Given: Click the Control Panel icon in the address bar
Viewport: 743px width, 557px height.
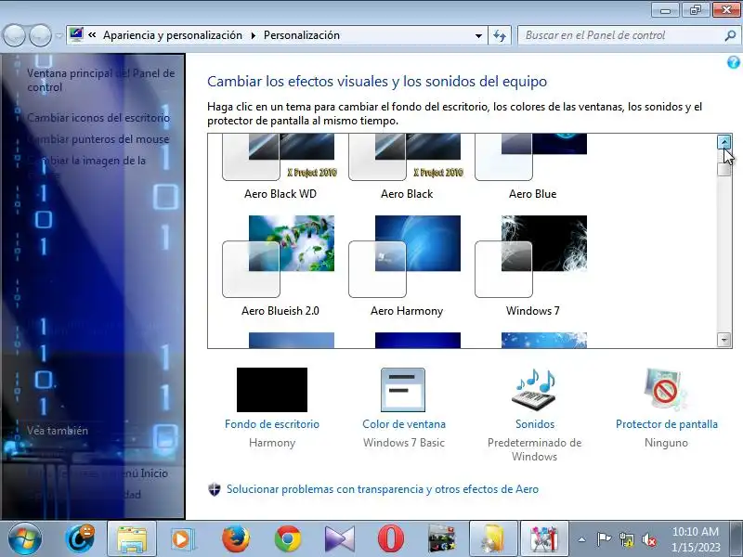Looking at the screenshot, I should point(76,34).
